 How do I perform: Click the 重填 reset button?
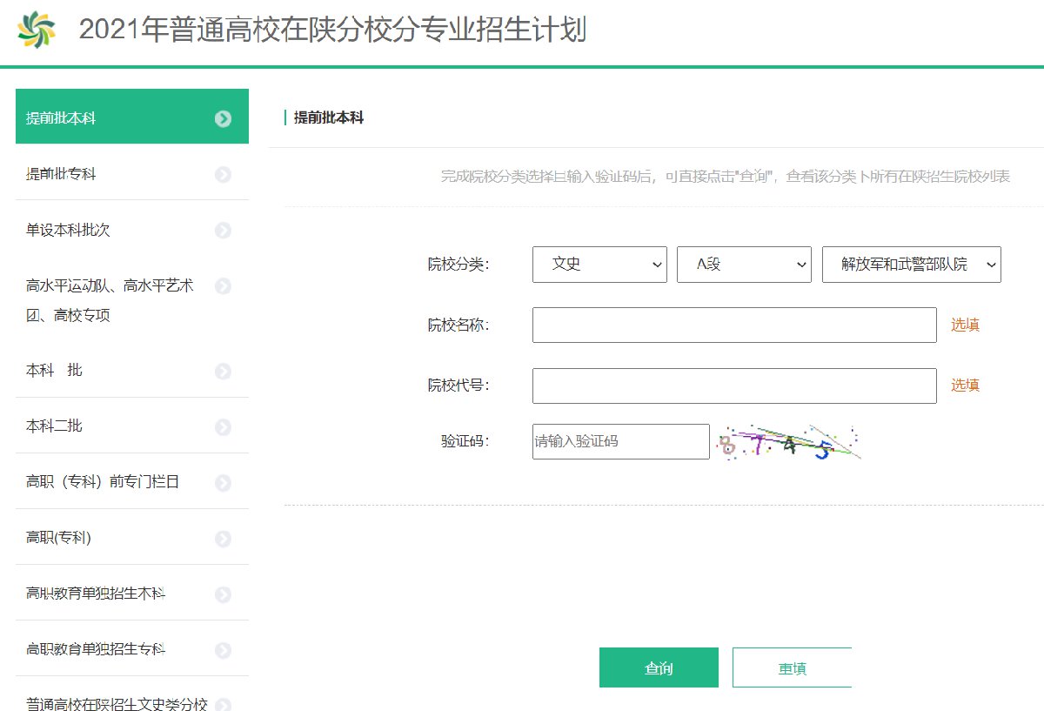pyautogui.click(x=792, y=667)
